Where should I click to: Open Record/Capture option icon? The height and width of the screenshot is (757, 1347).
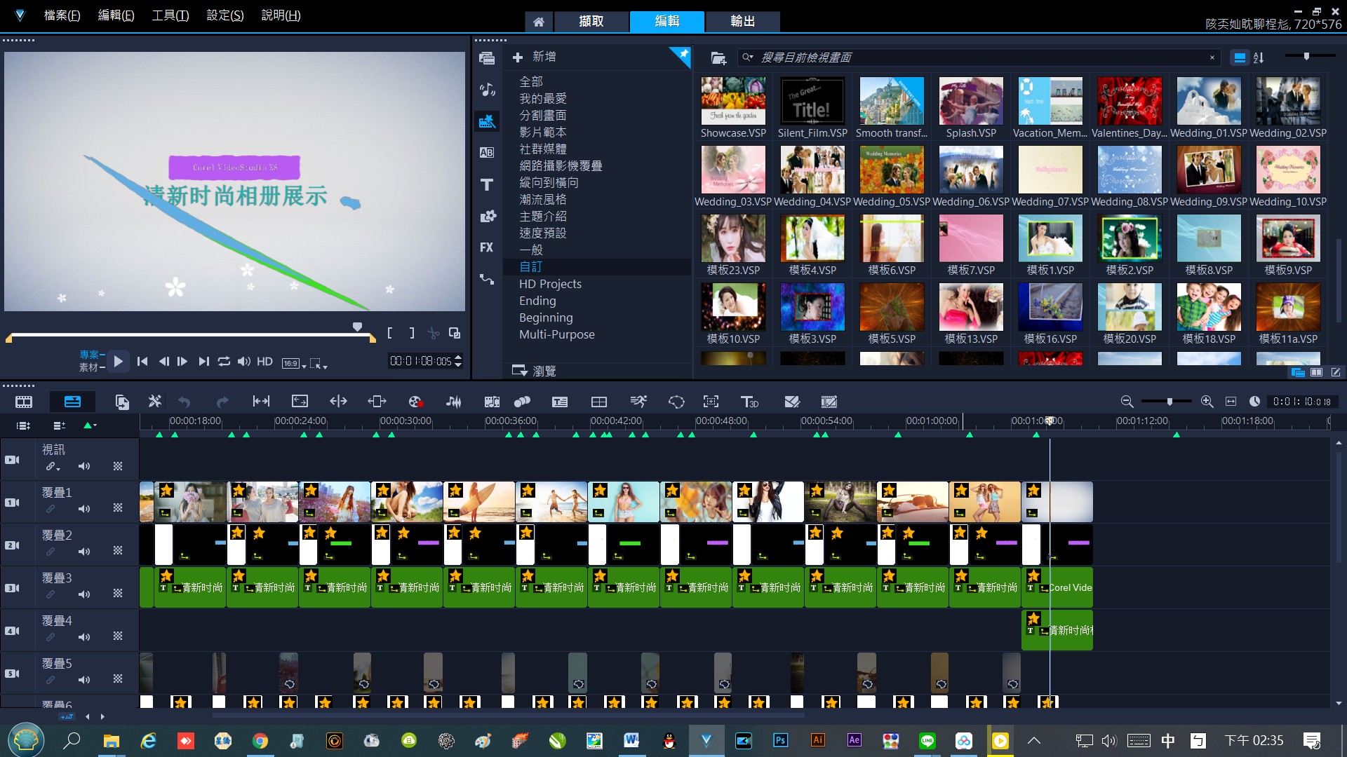(x=415, y=402)
